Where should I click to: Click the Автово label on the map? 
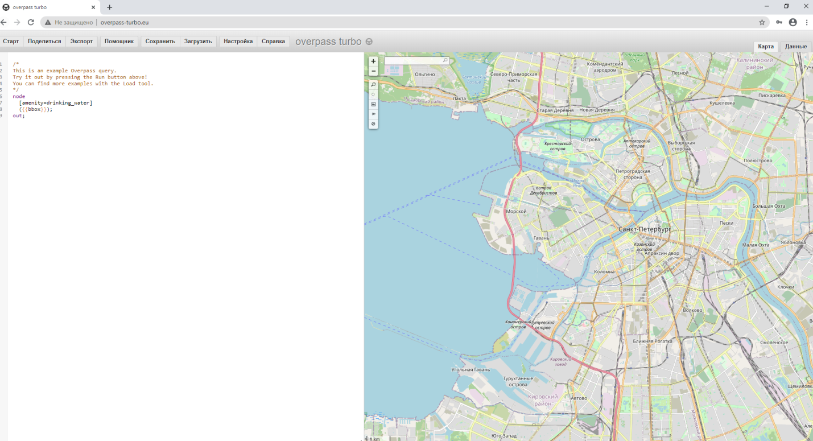[x=579, y=398]
